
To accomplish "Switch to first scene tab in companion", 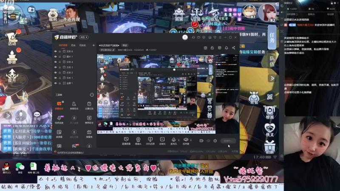I will (63, 45).
